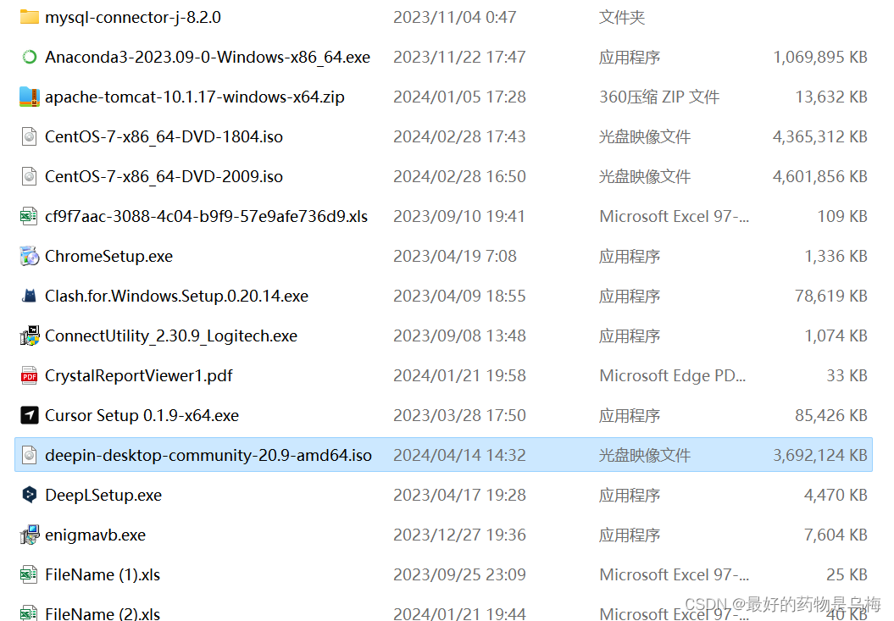Click the CentOS-7-DVD-1804 disc image icon
Screen dimensions: 894x621
point(29,136)
